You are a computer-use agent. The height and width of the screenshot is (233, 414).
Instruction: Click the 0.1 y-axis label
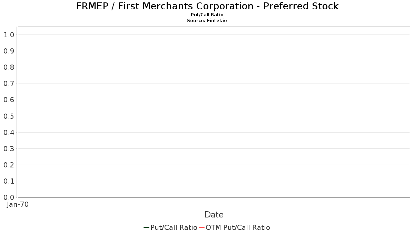pos(9,181)
